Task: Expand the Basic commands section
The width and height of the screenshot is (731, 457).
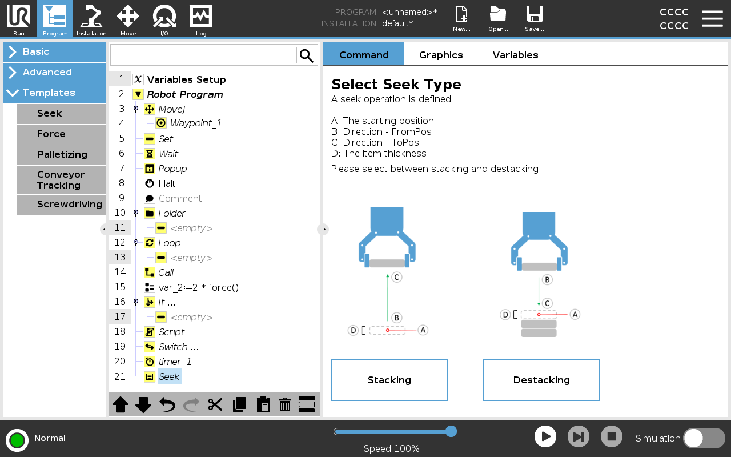Action: tap(54, 52)
